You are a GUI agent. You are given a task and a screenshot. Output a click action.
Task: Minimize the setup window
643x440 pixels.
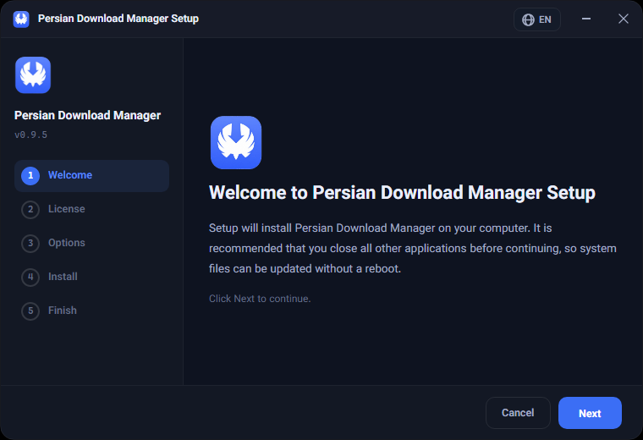click(586, 19)
